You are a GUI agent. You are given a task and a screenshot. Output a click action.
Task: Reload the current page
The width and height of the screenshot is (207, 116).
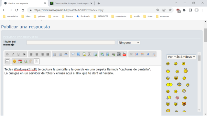(x=16, y=10)
